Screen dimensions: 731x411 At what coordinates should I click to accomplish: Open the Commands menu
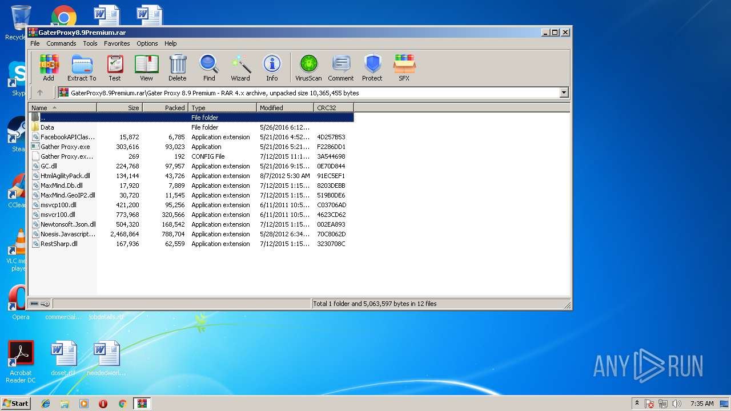[x=61, y=43]
